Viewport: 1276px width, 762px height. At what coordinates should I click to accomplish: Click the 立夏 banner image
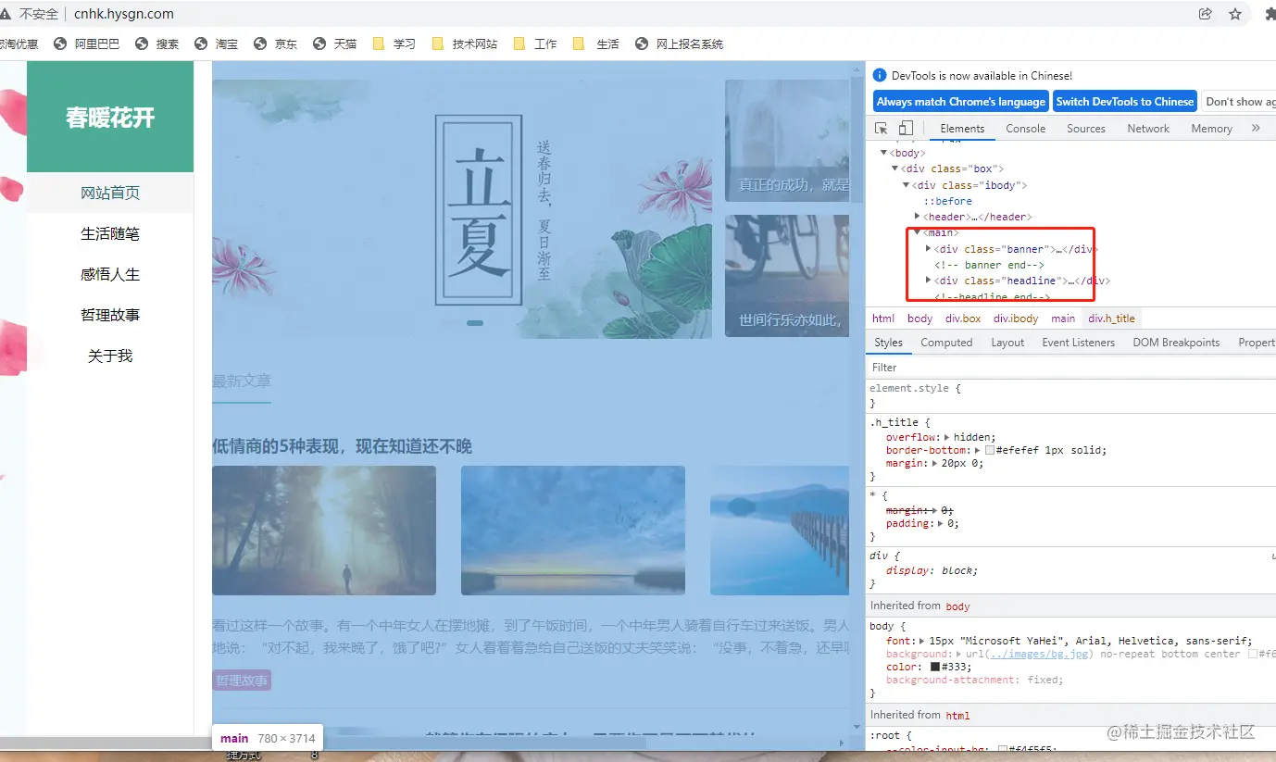(x=462, y=209)
